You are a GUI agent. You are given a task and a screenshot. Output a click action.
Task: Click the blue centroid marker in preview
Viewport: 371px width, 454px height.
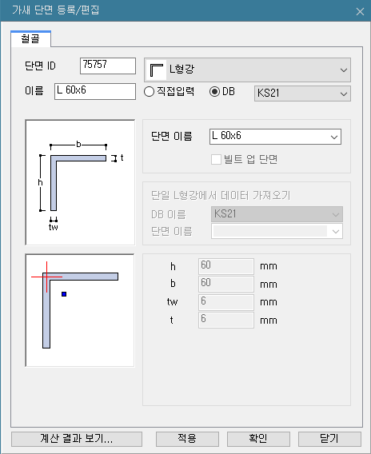(64, 294)
